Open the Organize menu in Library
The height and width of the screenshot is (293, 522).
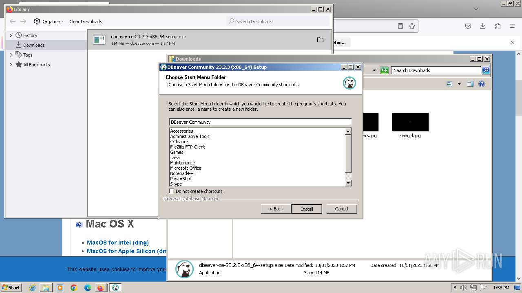tap(49, 22)
